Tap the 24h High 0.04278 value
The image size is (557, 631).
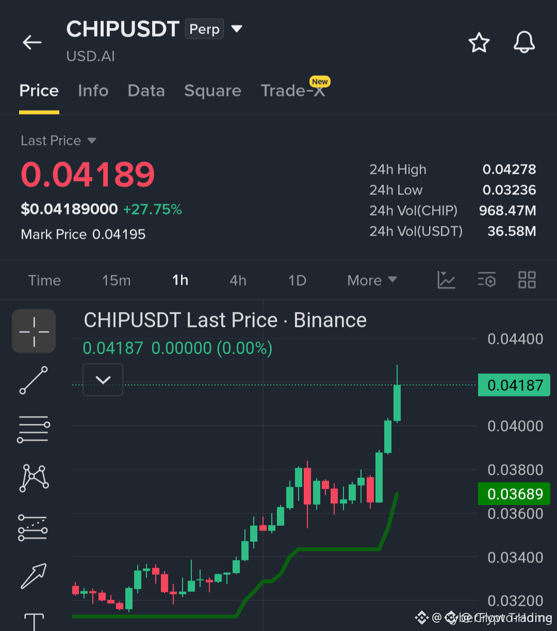(x=509, y=170)
